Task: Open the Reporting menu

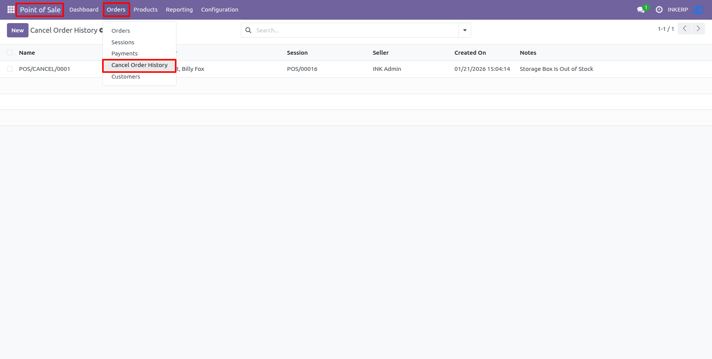Action: pyautogui.click(x=179, y=10)
